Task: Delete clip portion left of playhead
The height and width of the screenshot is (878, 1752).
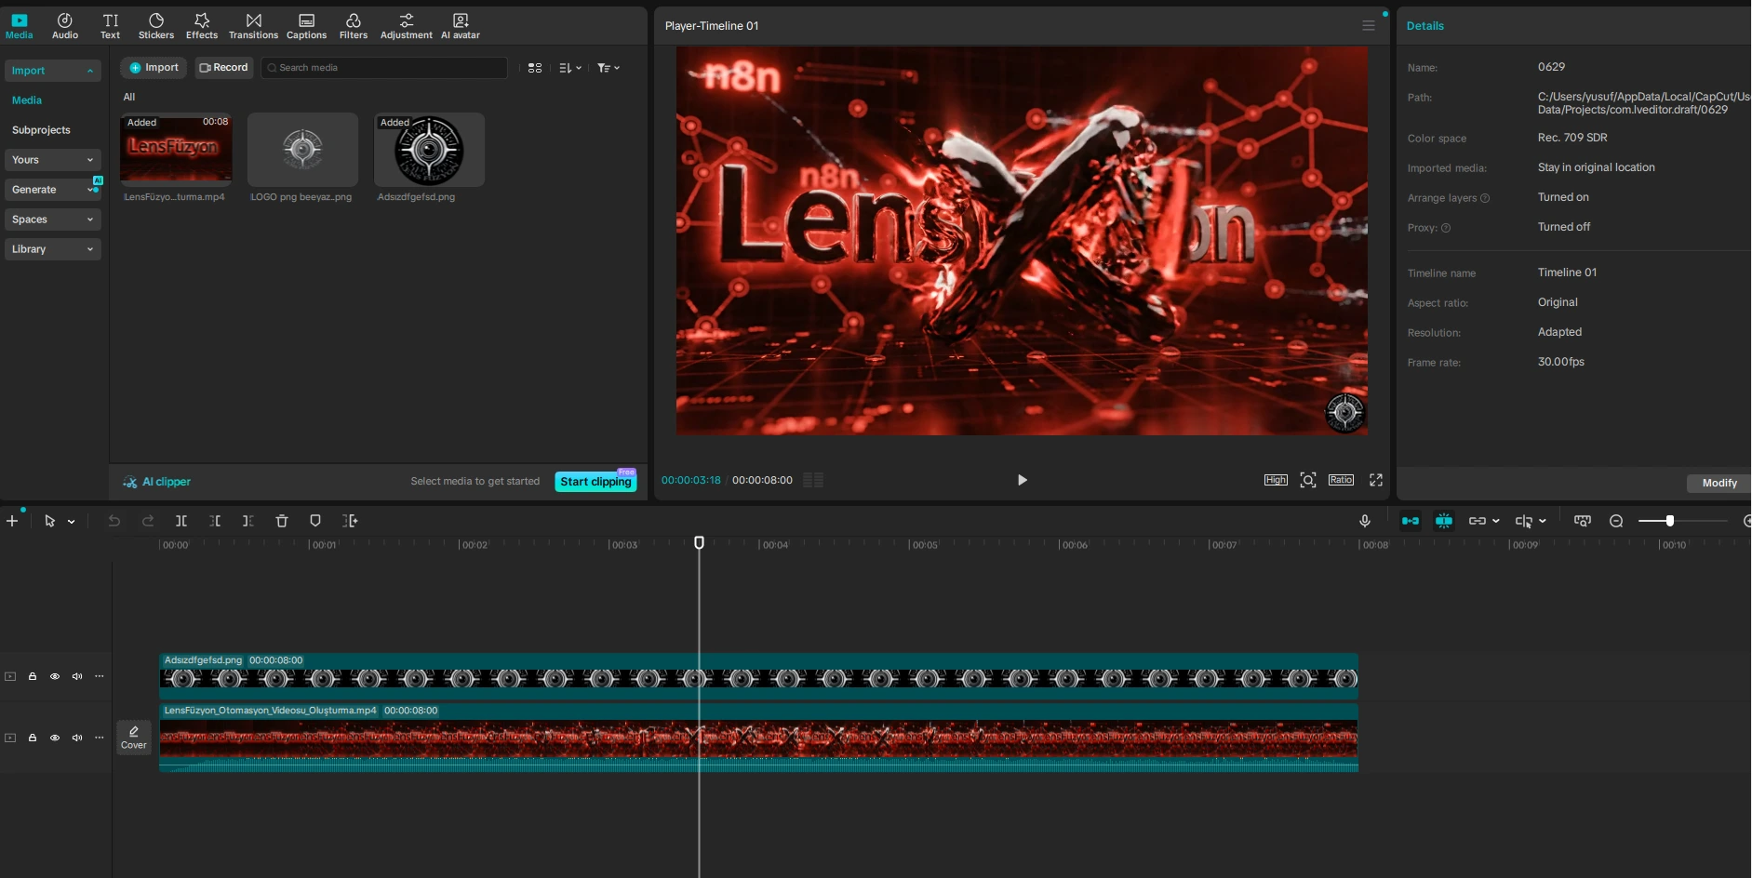Action: tap(215, 521)
